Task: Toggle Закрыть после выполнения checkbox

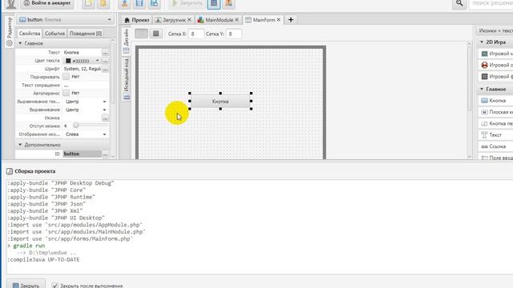Action: point(55,286)
